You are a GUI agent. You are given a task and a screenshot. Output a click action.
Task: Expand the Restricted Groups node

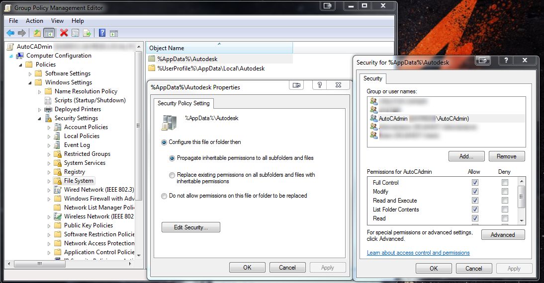coord(49,154)
